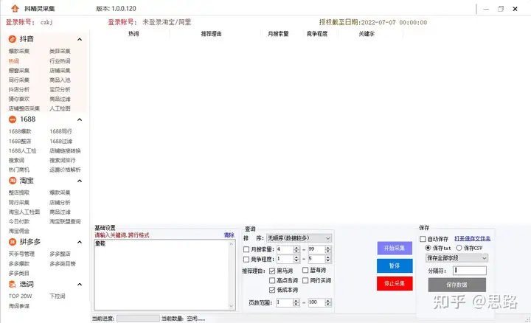
Task: Click the 分隔符 separator input field
Action: pyautogui.click(x=470, y=271)
